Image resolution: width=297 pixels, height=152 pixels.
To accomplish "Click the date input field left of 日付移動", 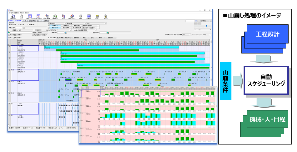I will coord(190,21).
